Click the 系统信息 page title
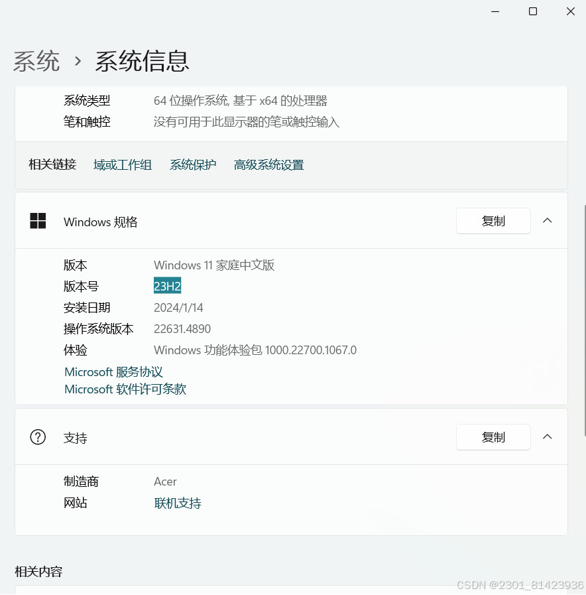 142,61
